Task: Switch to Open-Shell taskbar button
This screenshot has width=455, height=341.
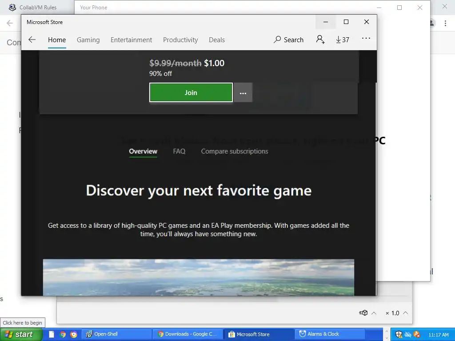Action: pos(116,334)
